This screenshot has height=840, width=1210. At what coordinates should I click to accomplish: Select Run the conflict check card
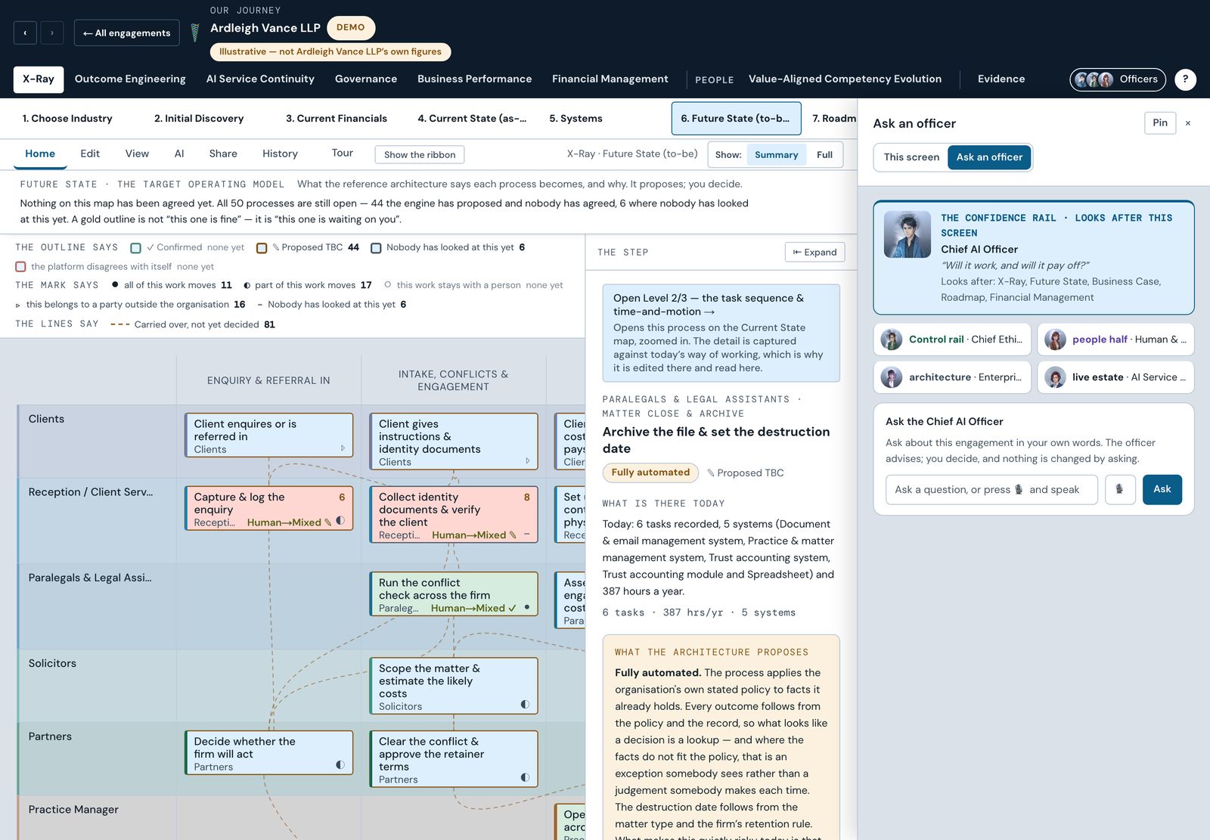click(x=454, y=594)
